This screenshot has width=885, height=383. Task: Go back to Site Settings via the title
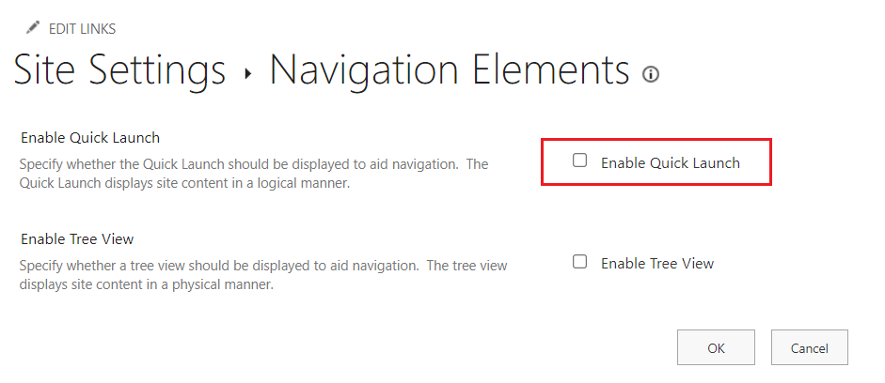click(119, 70)
